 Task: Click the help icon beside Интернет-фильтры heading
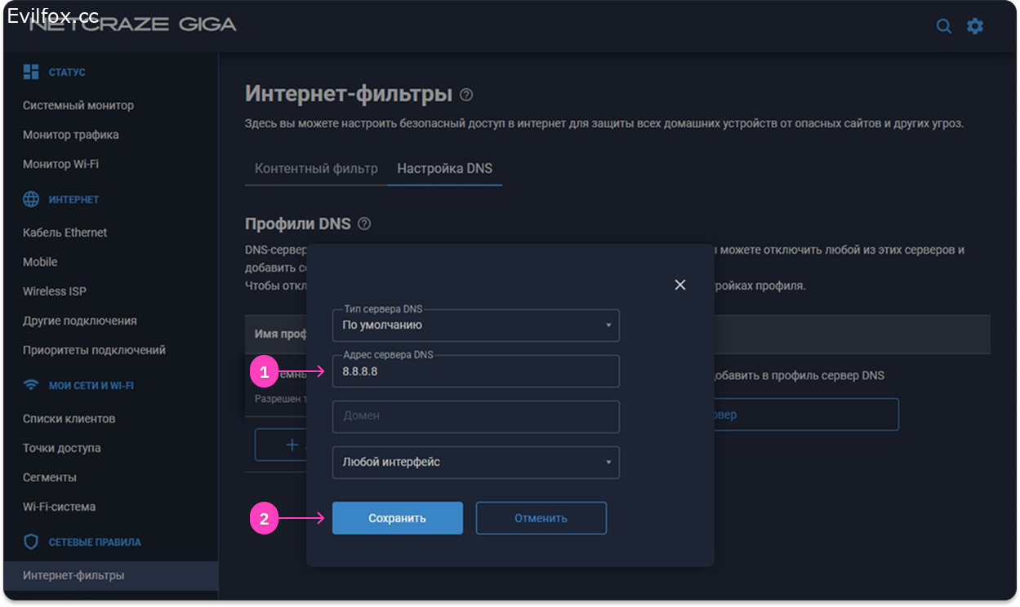coord(466,95)
